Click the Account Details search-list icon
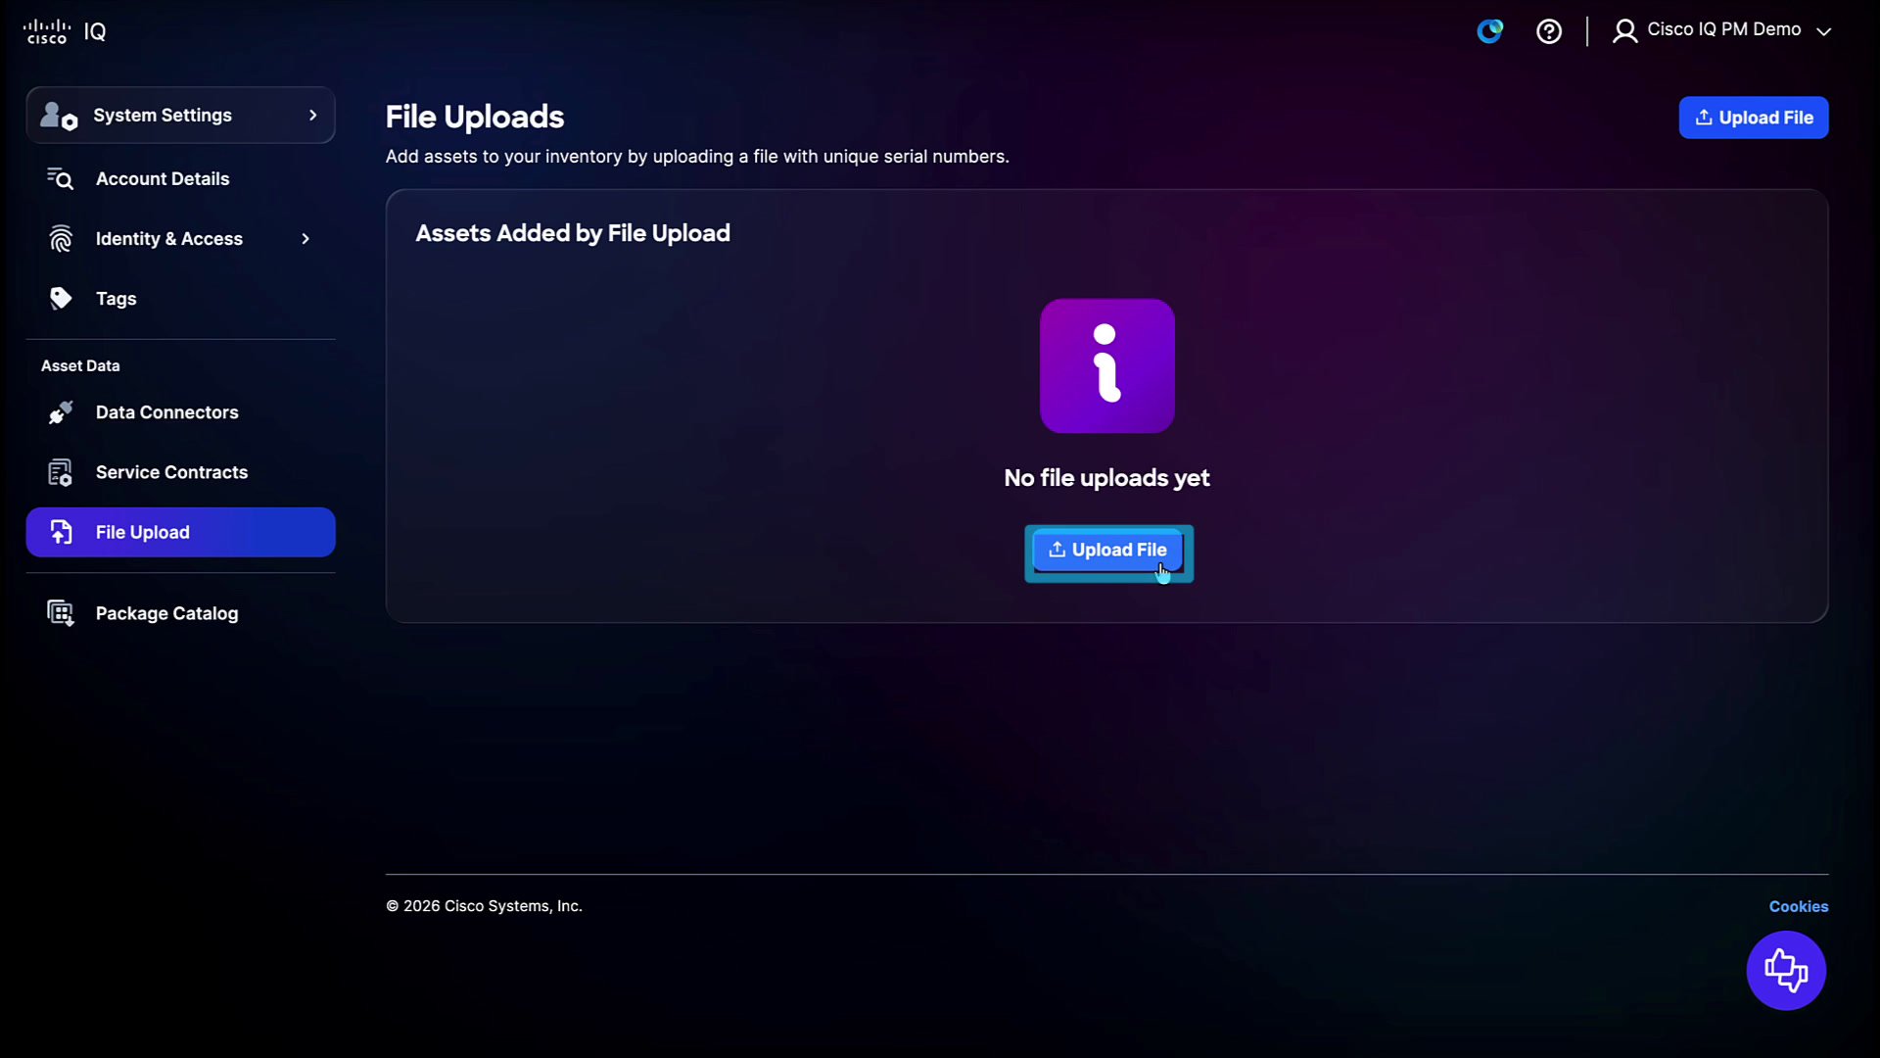This screenshot has width=1880, height=1058. tap(61, 178)
